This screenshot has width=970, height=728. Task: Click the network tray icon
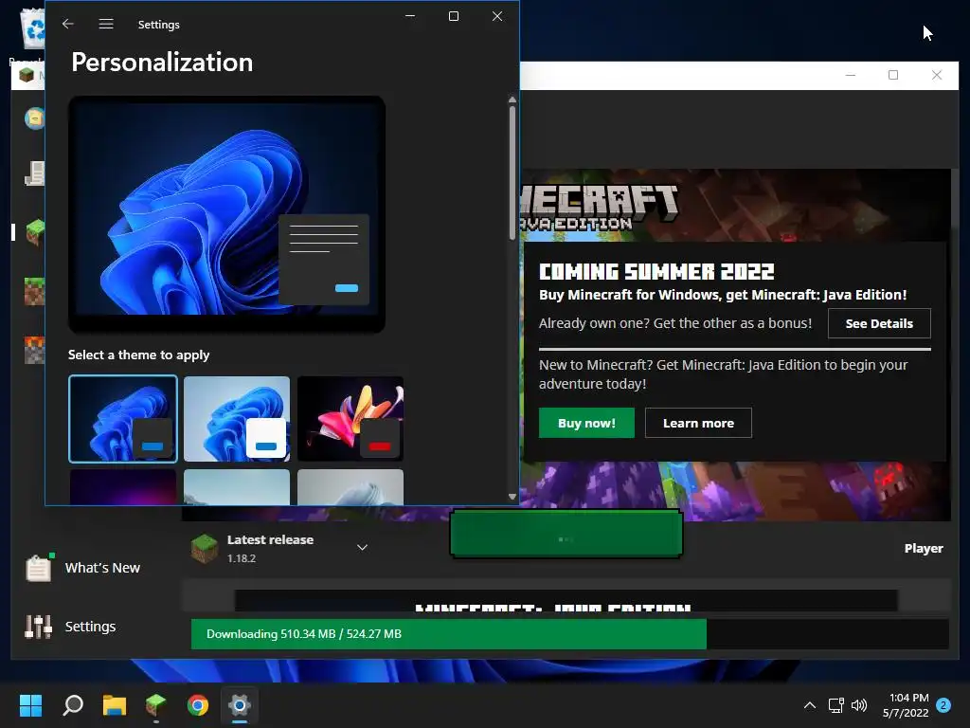click(x=835, y=705)
